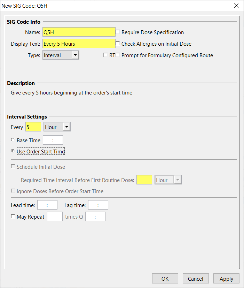Click the Every interval value field
The height and width of the screenshot is (288, 244).
pos(33,127)
